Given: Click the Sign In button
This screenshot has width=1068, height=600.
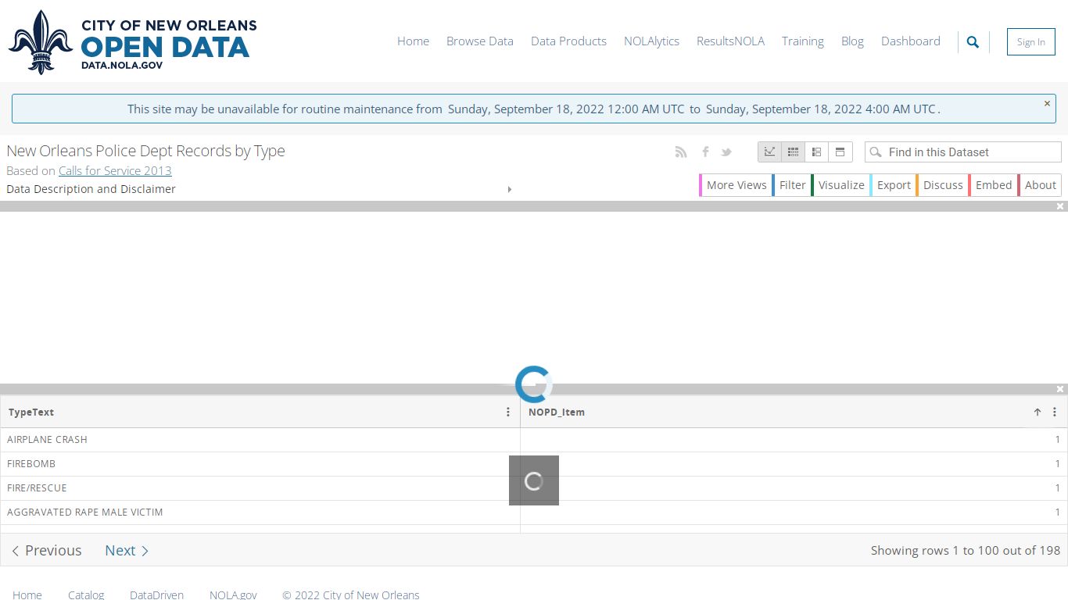Looking at the screenshot, I should (1030, 42).
